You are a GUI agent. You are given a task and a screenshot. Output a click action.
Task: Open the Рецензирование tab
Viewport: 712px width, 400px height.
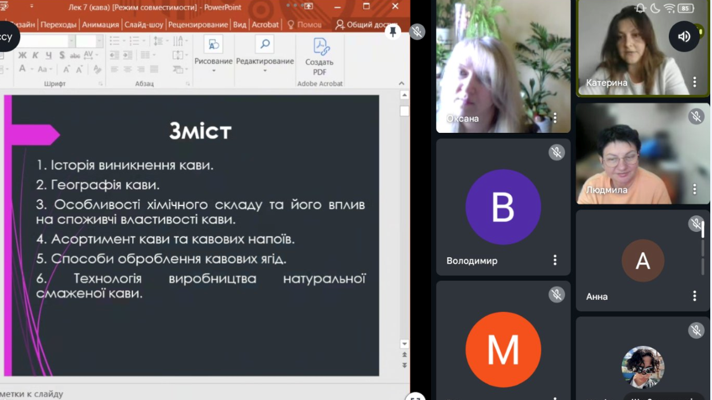[198, 25]
